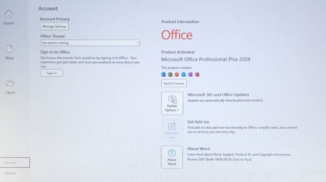Screen dimensions: 326x182
Task: Click the Switch License button
Action: pyautogui.click(x=174, y=83)
